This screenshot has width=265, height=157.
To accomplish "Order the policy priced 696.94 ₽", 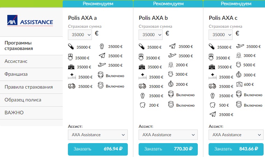I will (x=98, y=149).
